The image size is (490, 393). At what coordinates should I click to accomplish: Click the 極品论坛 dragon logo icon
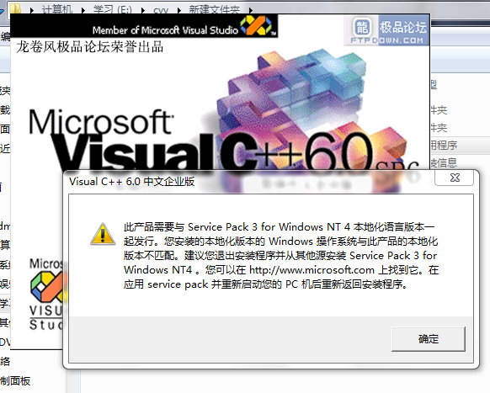pyautogui.click(x=362, y=27)
